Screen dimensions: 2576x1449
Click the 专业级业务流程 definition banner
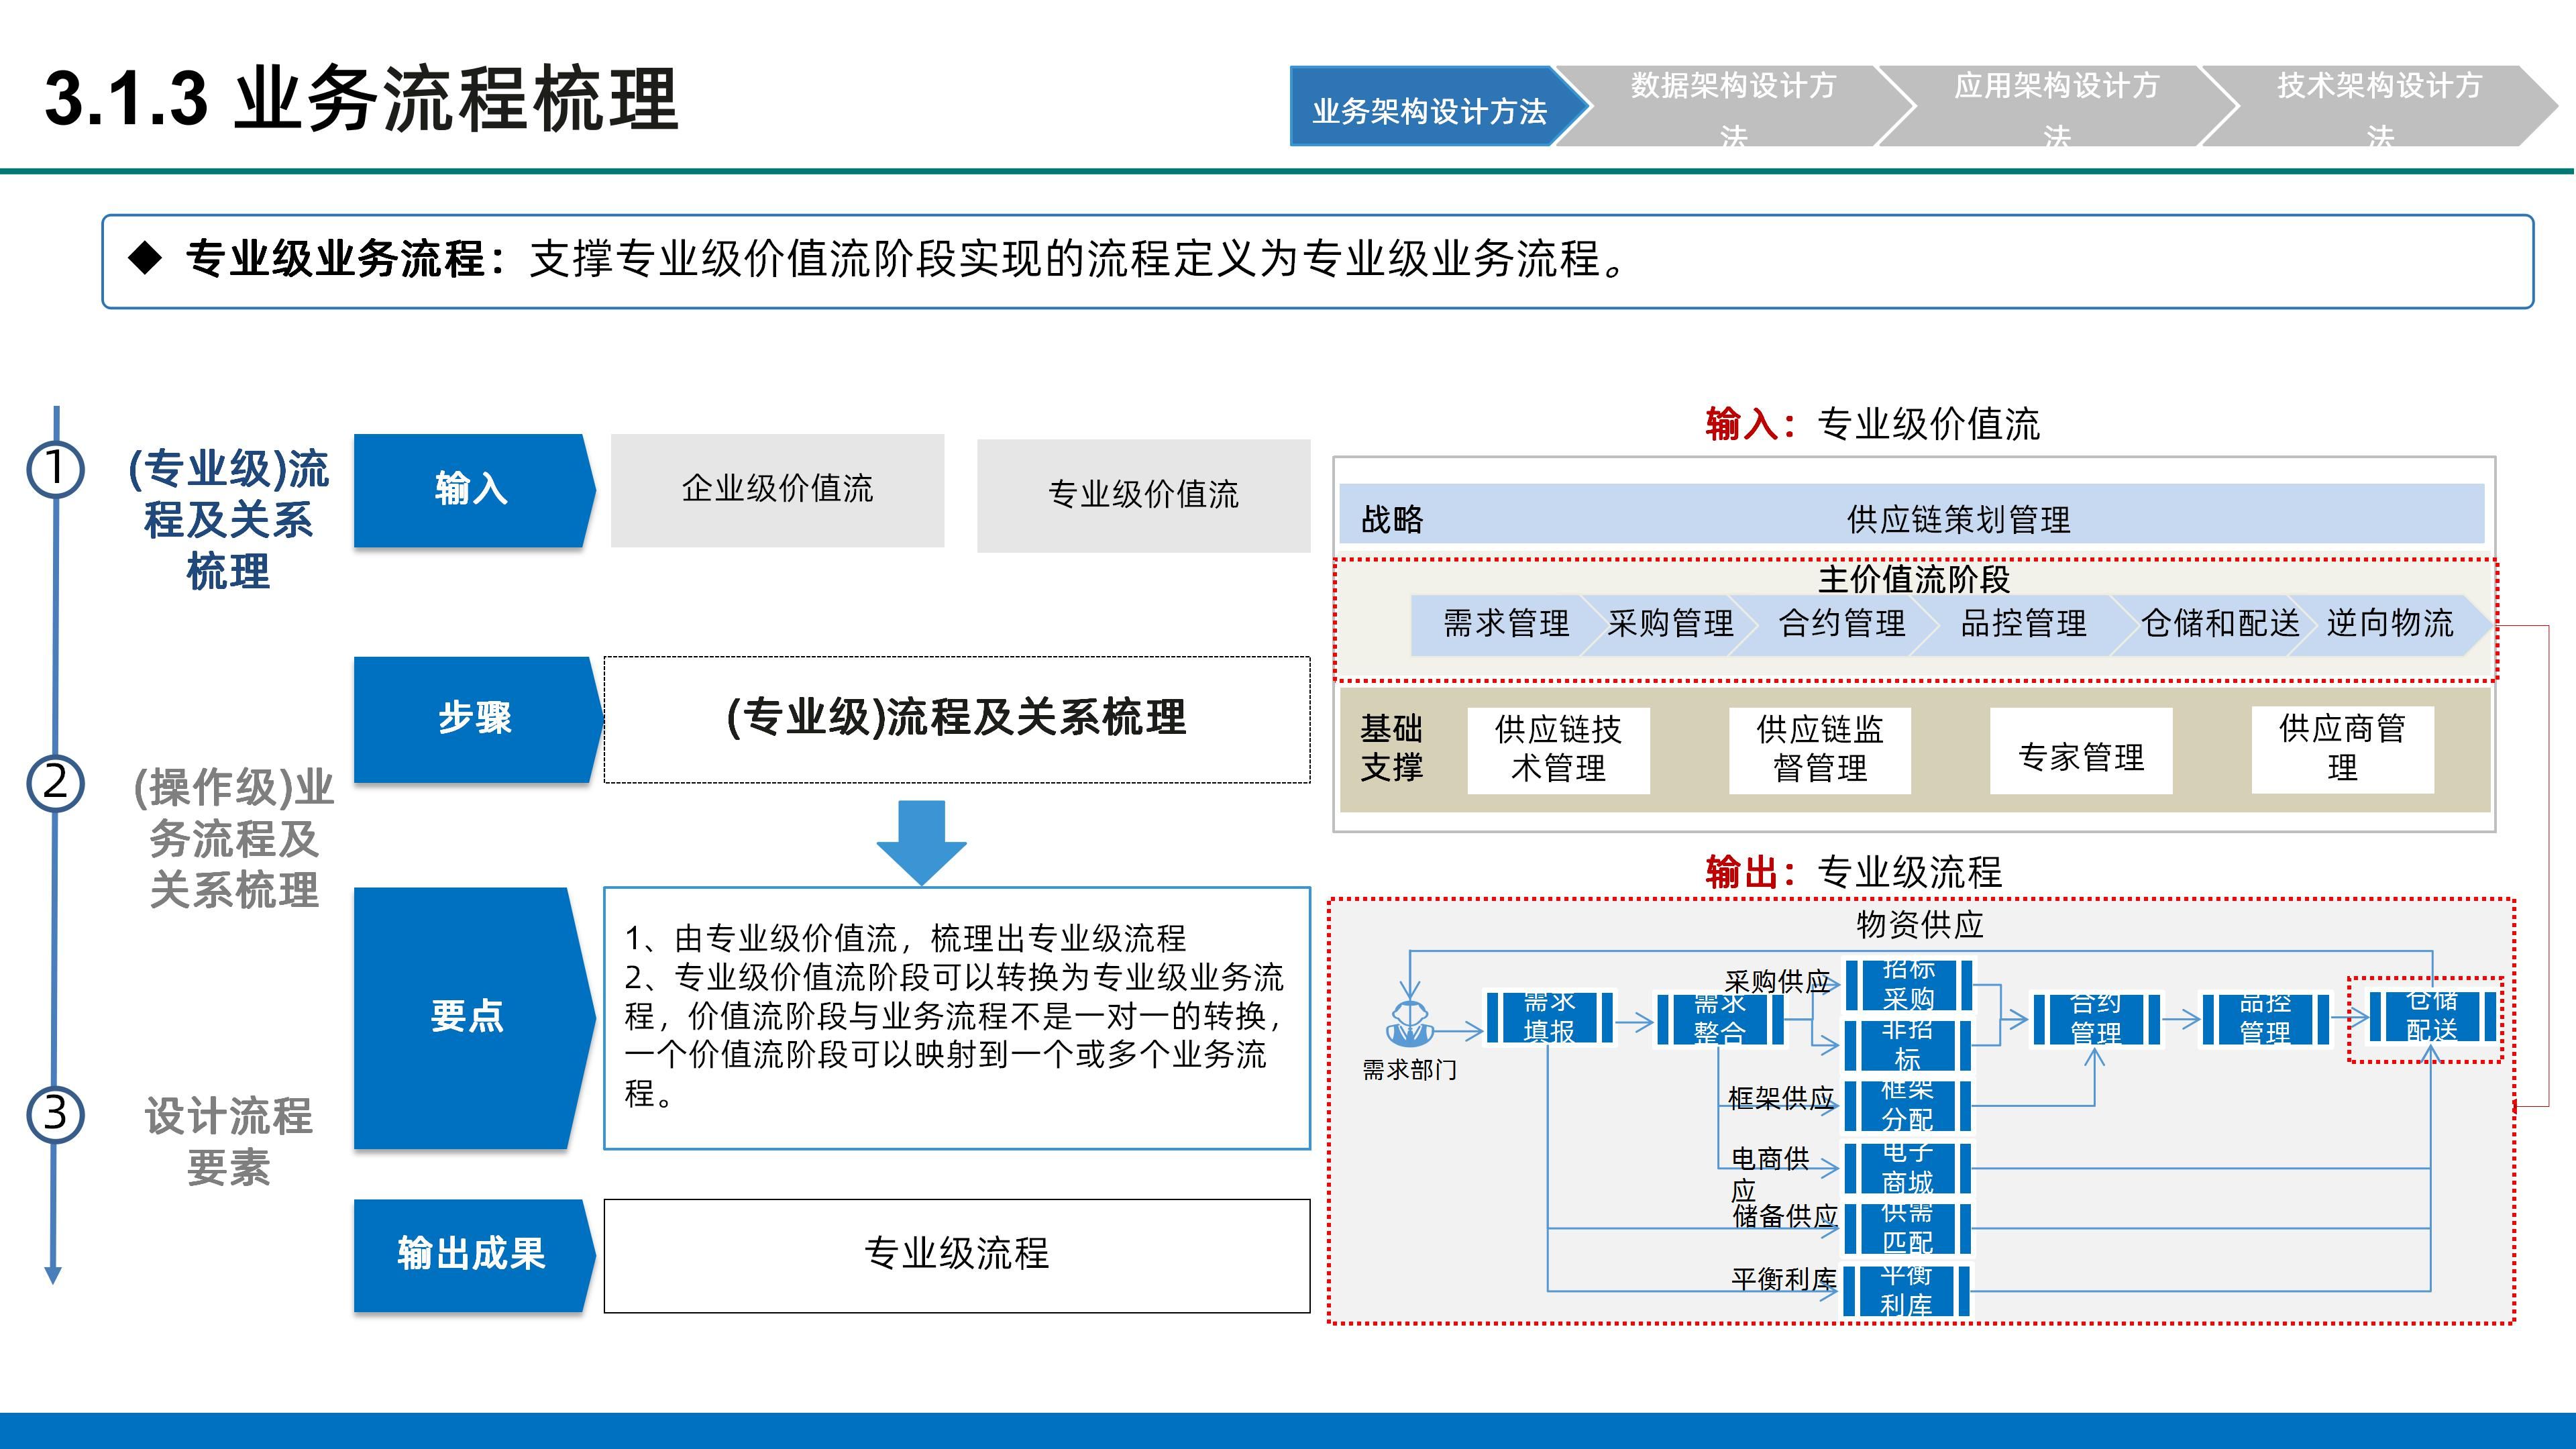1317,261
